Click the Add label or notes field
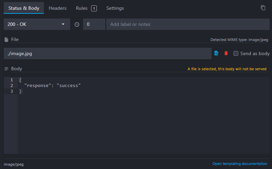The width and height of the screenshot is (272, 169). (188, 24)
